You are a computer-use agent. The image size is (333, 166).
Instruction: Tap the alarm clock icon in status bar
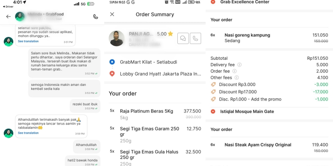click(x=167, y=2)
